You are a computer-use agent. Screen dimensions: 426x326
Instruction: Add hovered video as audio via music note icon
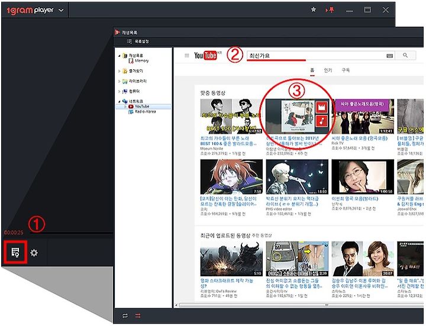[x=322, y=121]
